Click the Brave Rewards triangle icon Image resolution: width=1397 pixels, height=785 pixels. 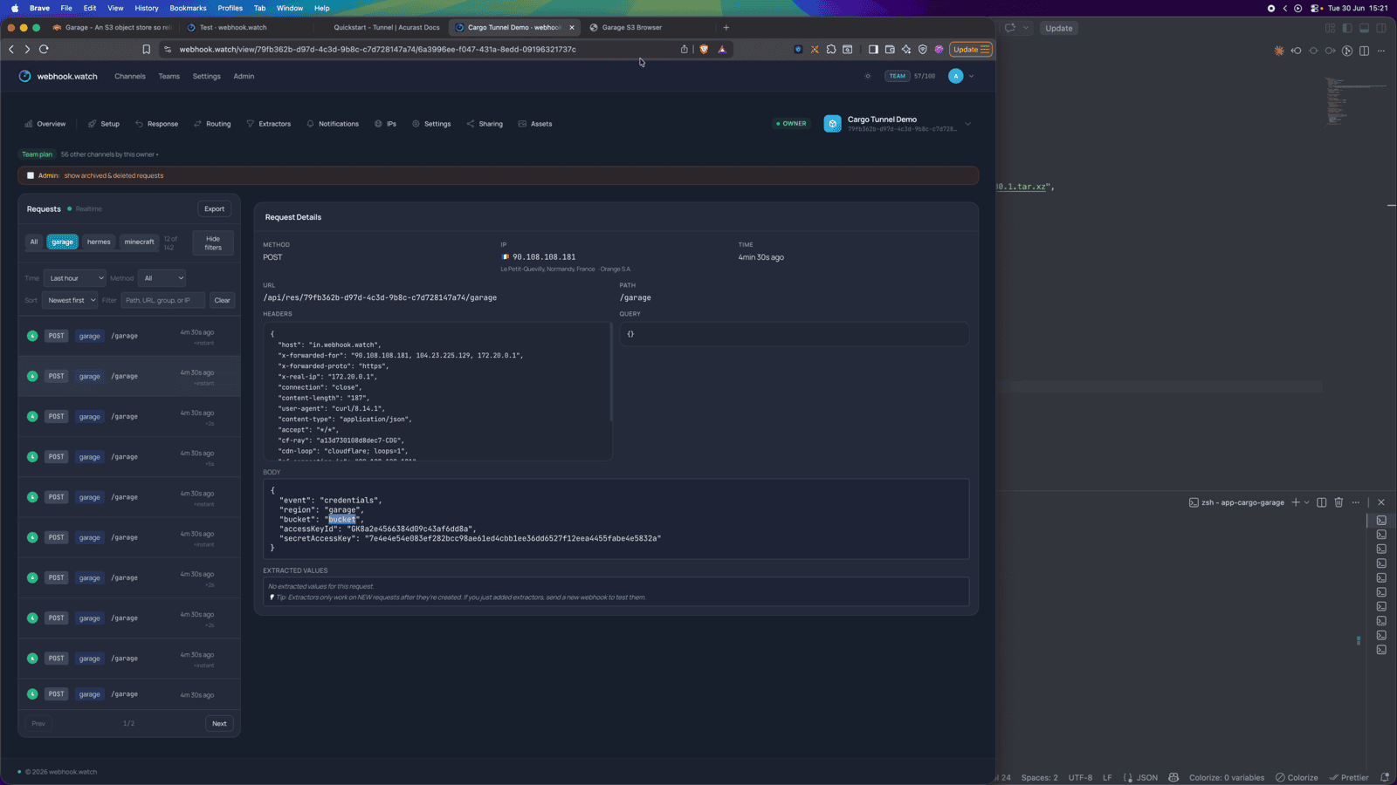click(x=722, y=50)
